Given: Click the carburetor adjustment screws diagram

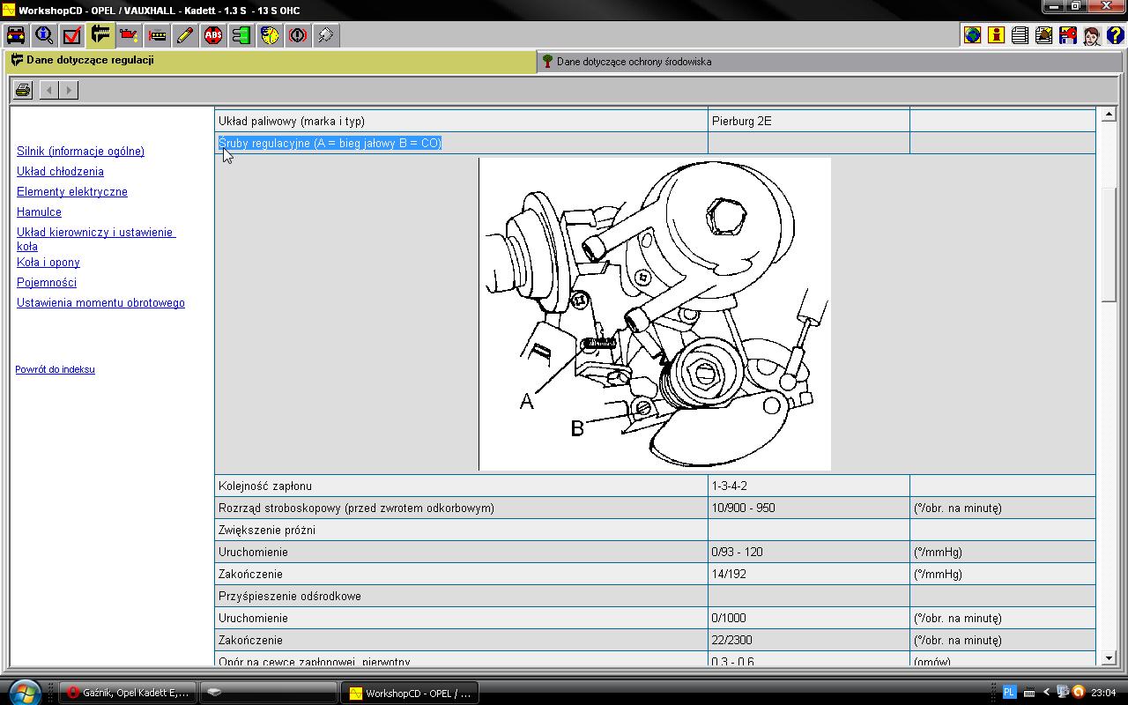Looking at the screenshot, I should [655, 314].
